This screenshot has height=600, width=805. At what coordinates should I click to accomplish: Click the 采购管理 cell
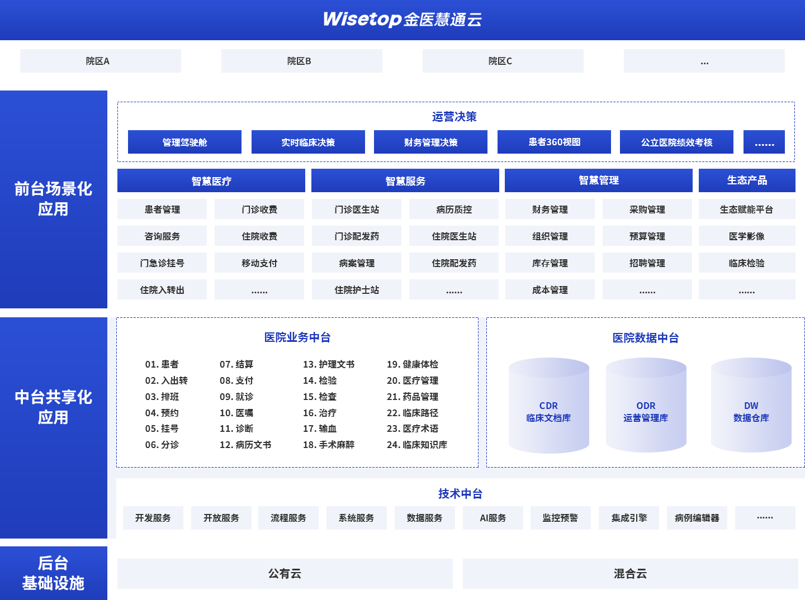(x=647, y=209)
